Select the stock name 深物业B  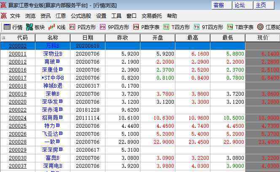[x=53, y=54]
